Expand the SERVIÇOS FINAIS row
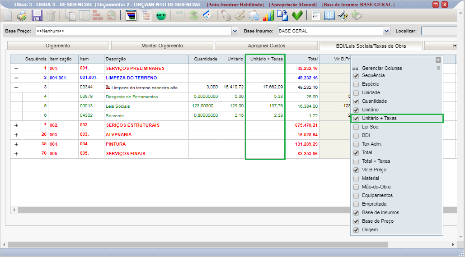This screenshot has height=257, width=465. 16,153
